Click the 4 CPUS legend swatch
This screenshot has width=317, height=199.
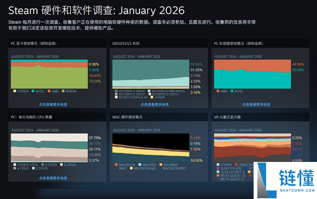tap(15, 168)
